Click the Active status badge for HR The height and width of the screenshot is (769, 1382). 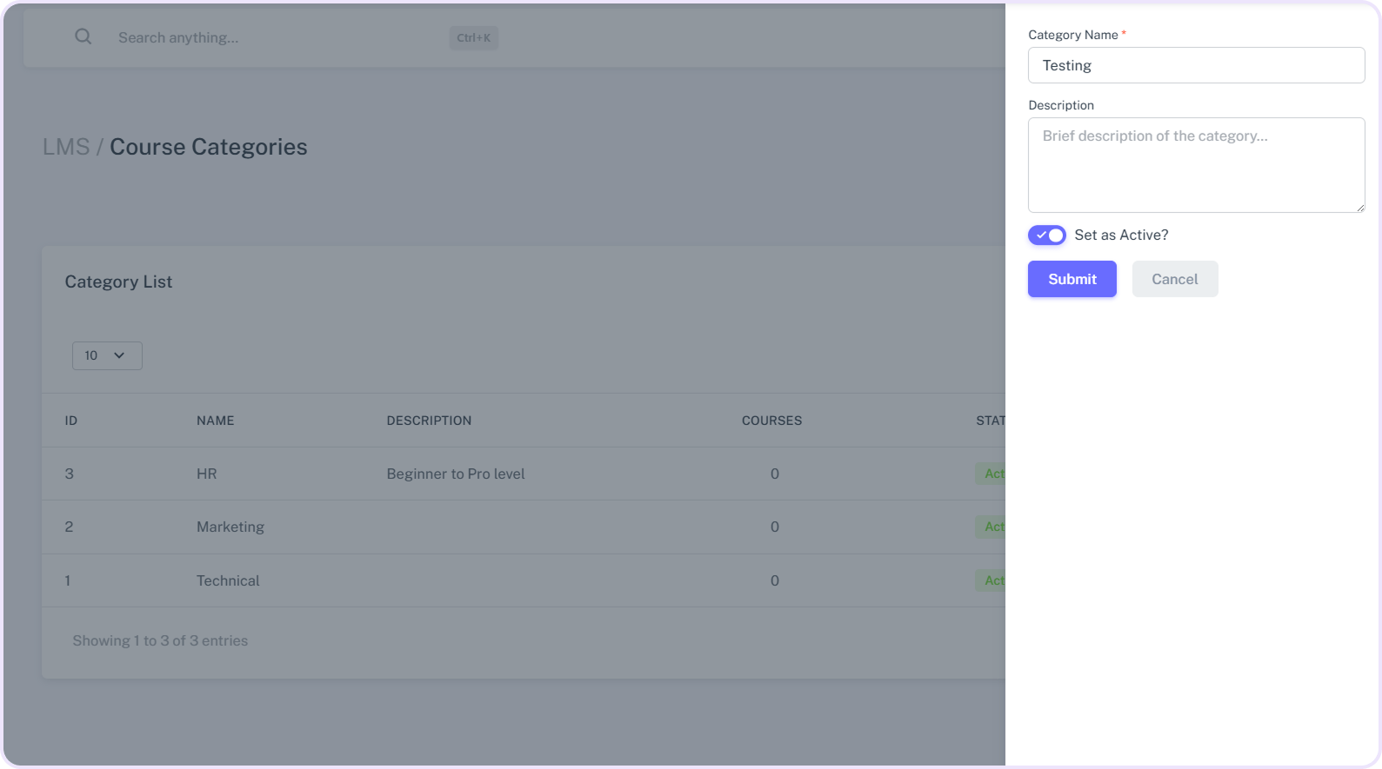tap(992, 474)
